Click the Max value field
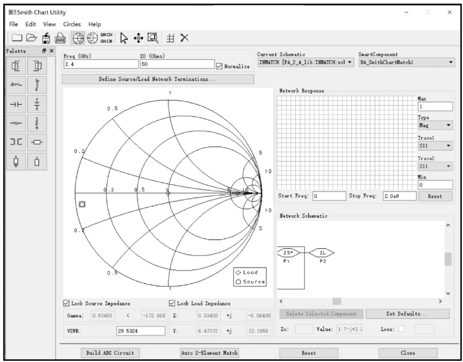Viewport: 463px width, 362px height. tap(435, 107)
